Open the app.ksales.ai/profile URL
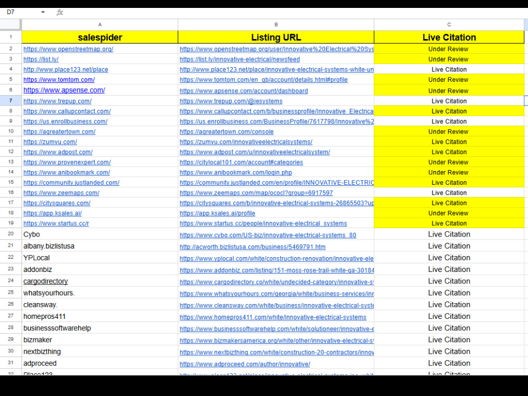528x396 pixels. (217, 213)
